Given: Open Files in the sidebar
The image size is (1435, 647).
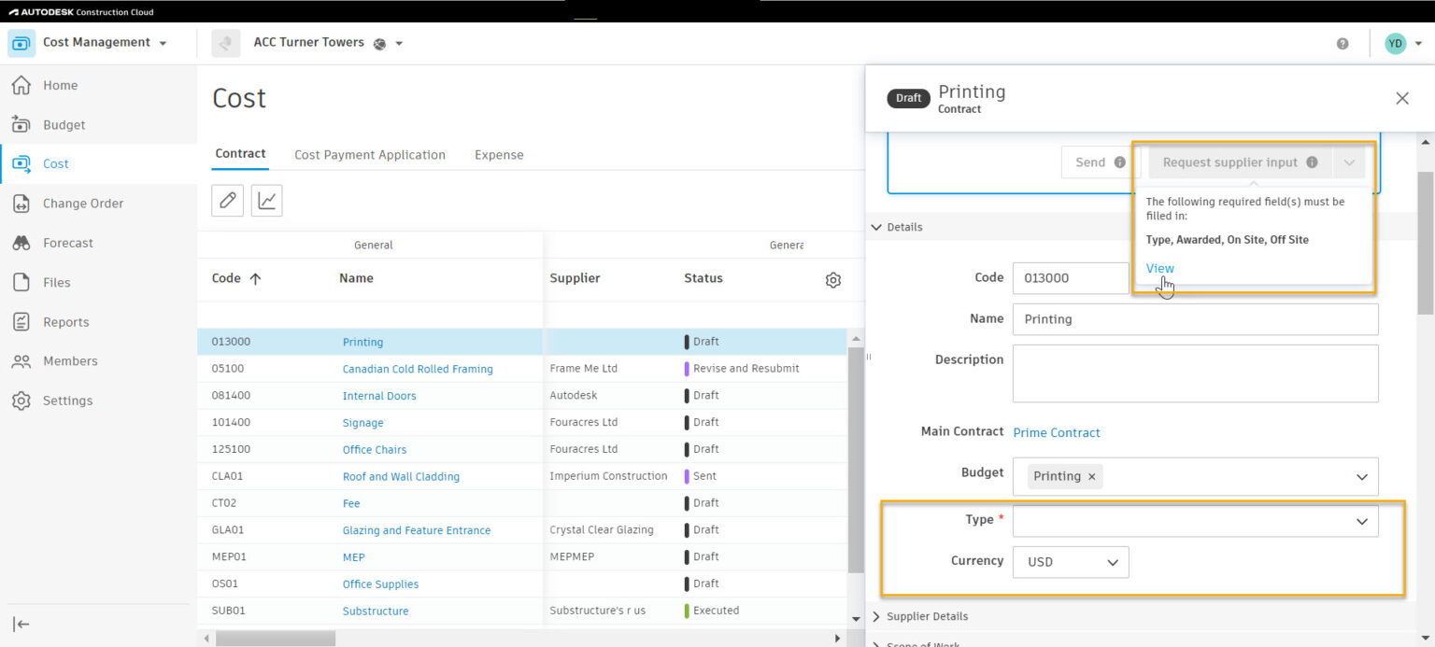Looking at the screenshot, I should coord(56,282).
